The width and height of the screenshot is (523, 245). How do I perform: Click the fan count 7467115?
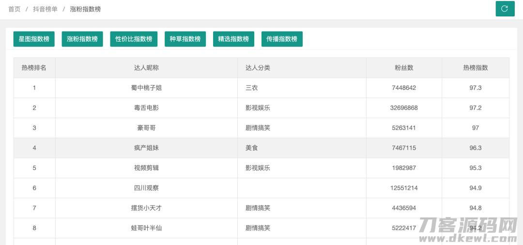[x=404, y=148]
